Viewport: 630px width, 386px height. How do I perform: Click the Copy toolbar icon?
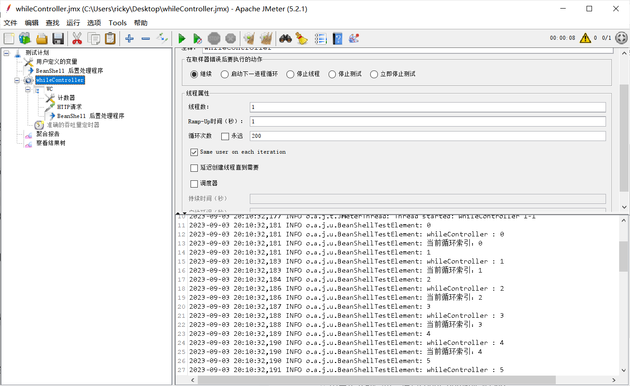point(94,38)
